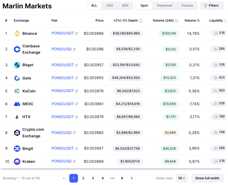Image resolution: width=228 pixels, height=185 pixels.
Task: Click the KuCoin logo icon
Action: click(x=17, y=91)
